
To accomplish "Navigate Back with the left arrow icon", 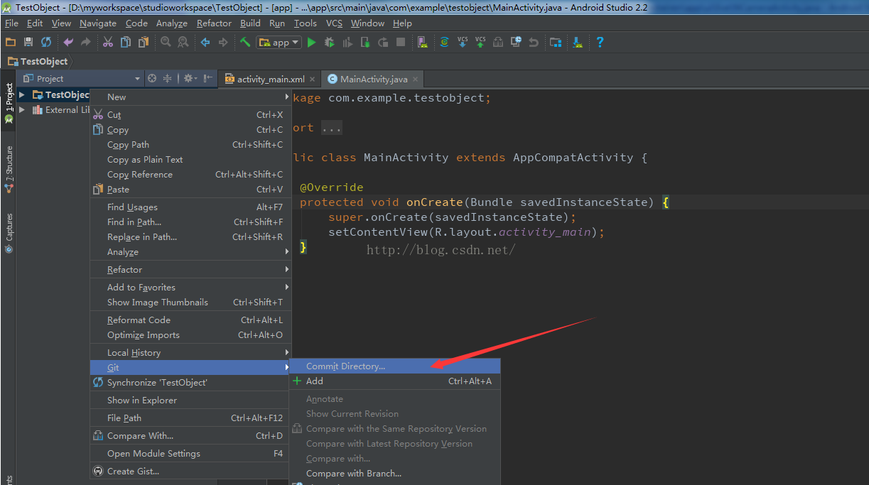I will pyautogui.click(x=205, y=42).
